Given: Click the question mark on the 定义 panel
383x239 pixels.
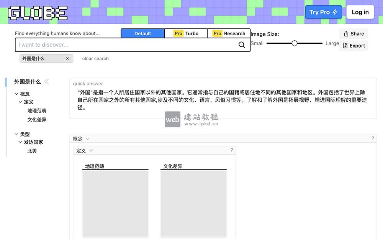Looking at the screenshot, I should pyautogui.click(x=231, y=150).
